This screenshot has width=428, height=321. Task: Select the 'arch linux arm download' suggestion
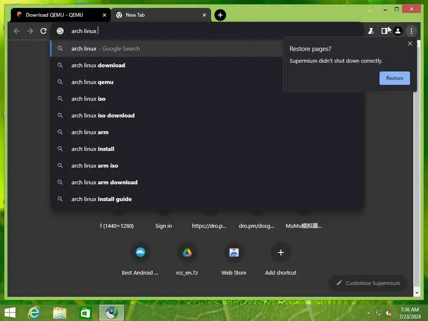(x=207, y=182)
